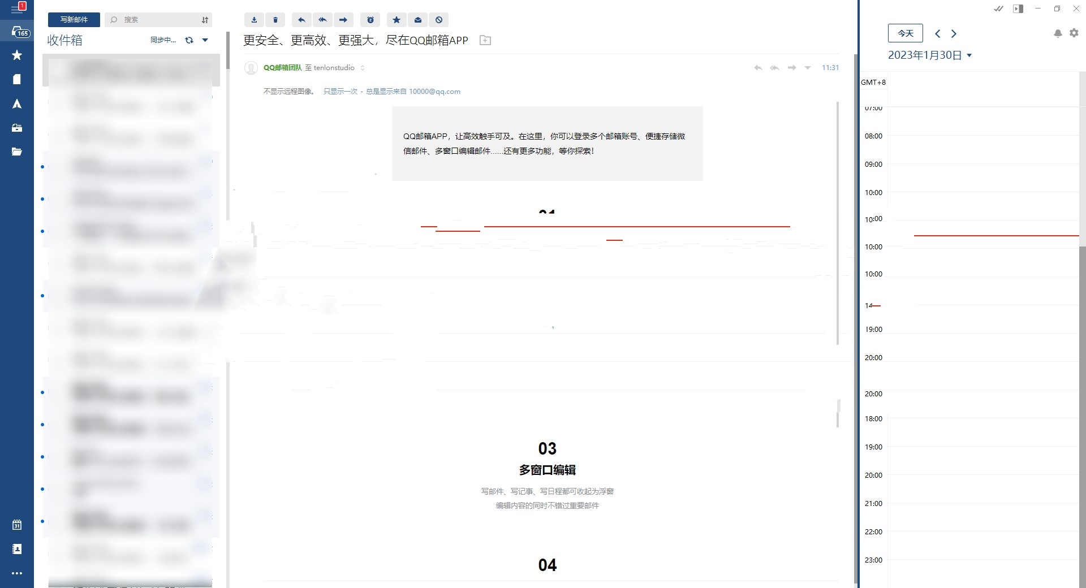Image resolution: width=1086 pixels, height=588 pixels.
Task: Mark message as read with the envelope icon
Action: coord(417,20)
